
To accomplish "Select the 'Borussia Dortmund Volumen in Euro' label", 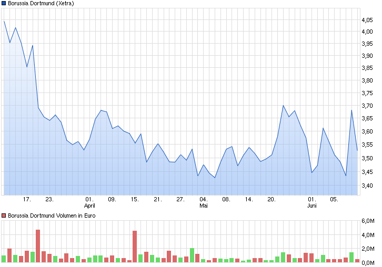I will [52, 215].
